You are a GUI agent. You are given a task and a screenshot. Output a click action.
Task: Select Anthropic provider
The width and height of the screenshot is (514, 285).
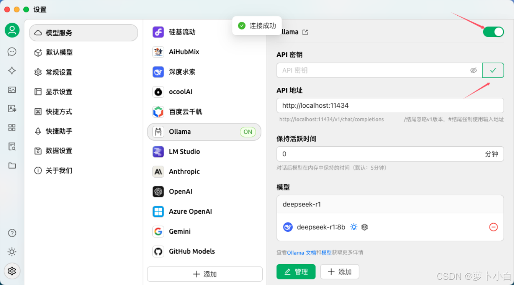click(x=204, y=172)
